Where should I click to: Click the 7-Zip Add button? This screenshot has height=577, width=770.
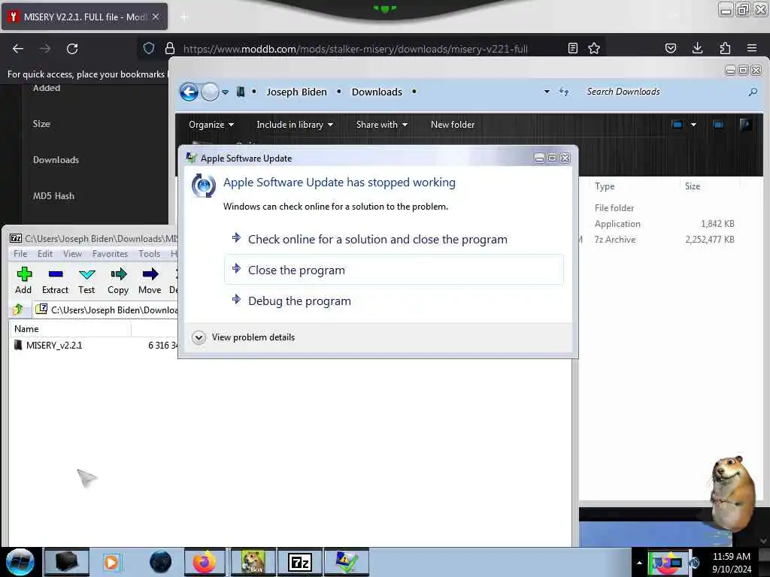coord(23,281)
